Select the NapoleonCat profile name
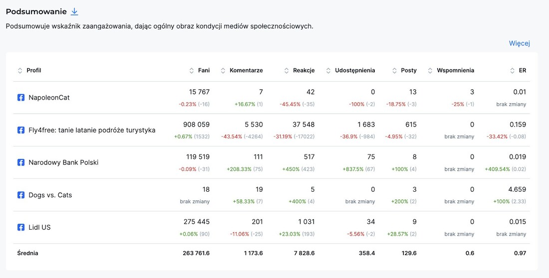The height and width of the screenshot is (278, 549). coord(49,98)
